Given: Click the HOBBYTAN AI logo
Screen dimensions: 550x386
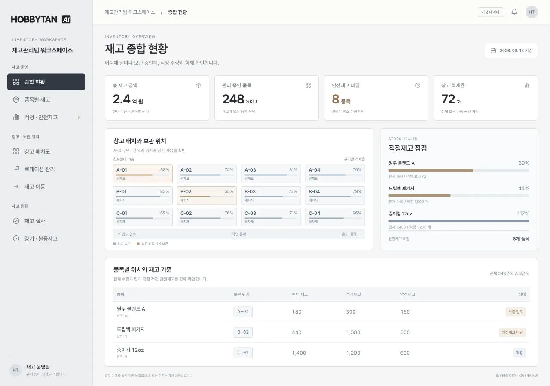Looking at the screenshot, I should pyautogui.click(x=41, y=19).
